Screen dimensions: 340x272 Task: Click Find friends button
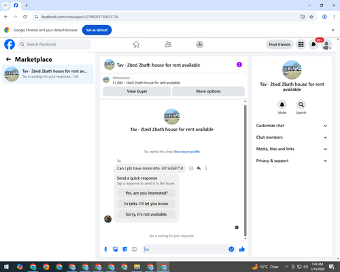(x=279, y=44)
